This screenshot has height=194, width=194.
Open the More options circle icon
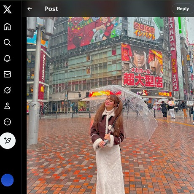click(x=7, y=122)
